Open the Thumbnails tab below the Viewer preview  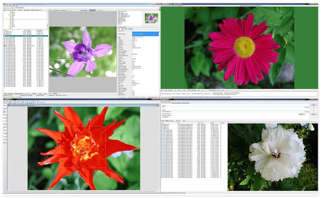(x=56, y=94)
